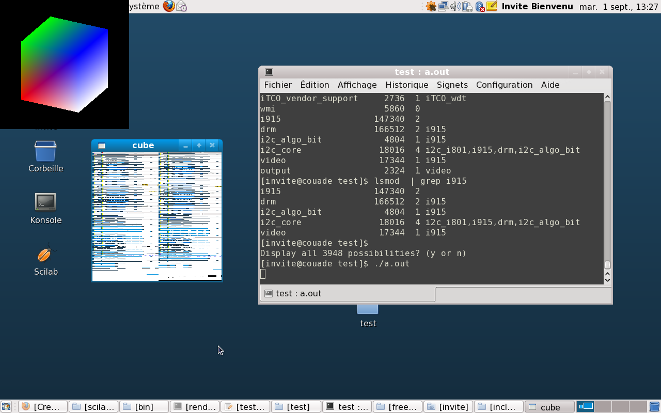Viewport: 661px width, 413px height.
Task: Open the Scilab desktop icon
Action: (45, 255)
